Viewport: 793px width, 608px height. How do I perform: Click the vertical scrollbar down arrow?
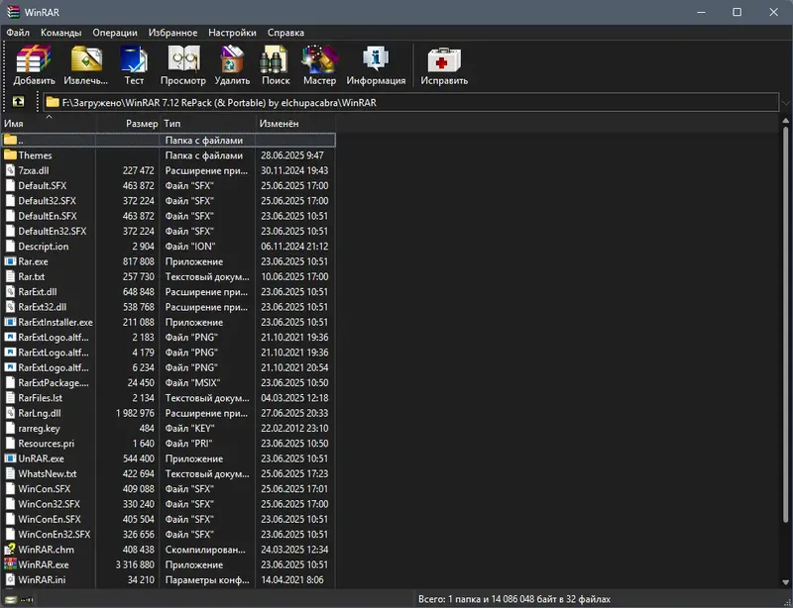pyautogui.click(x=785, y=583)
